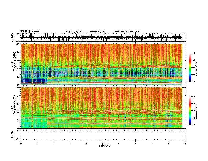Click the "-4" label on ch.1 color bar
Screen dimensions: 208x161
pyautogui.click(x=194, y=60)
